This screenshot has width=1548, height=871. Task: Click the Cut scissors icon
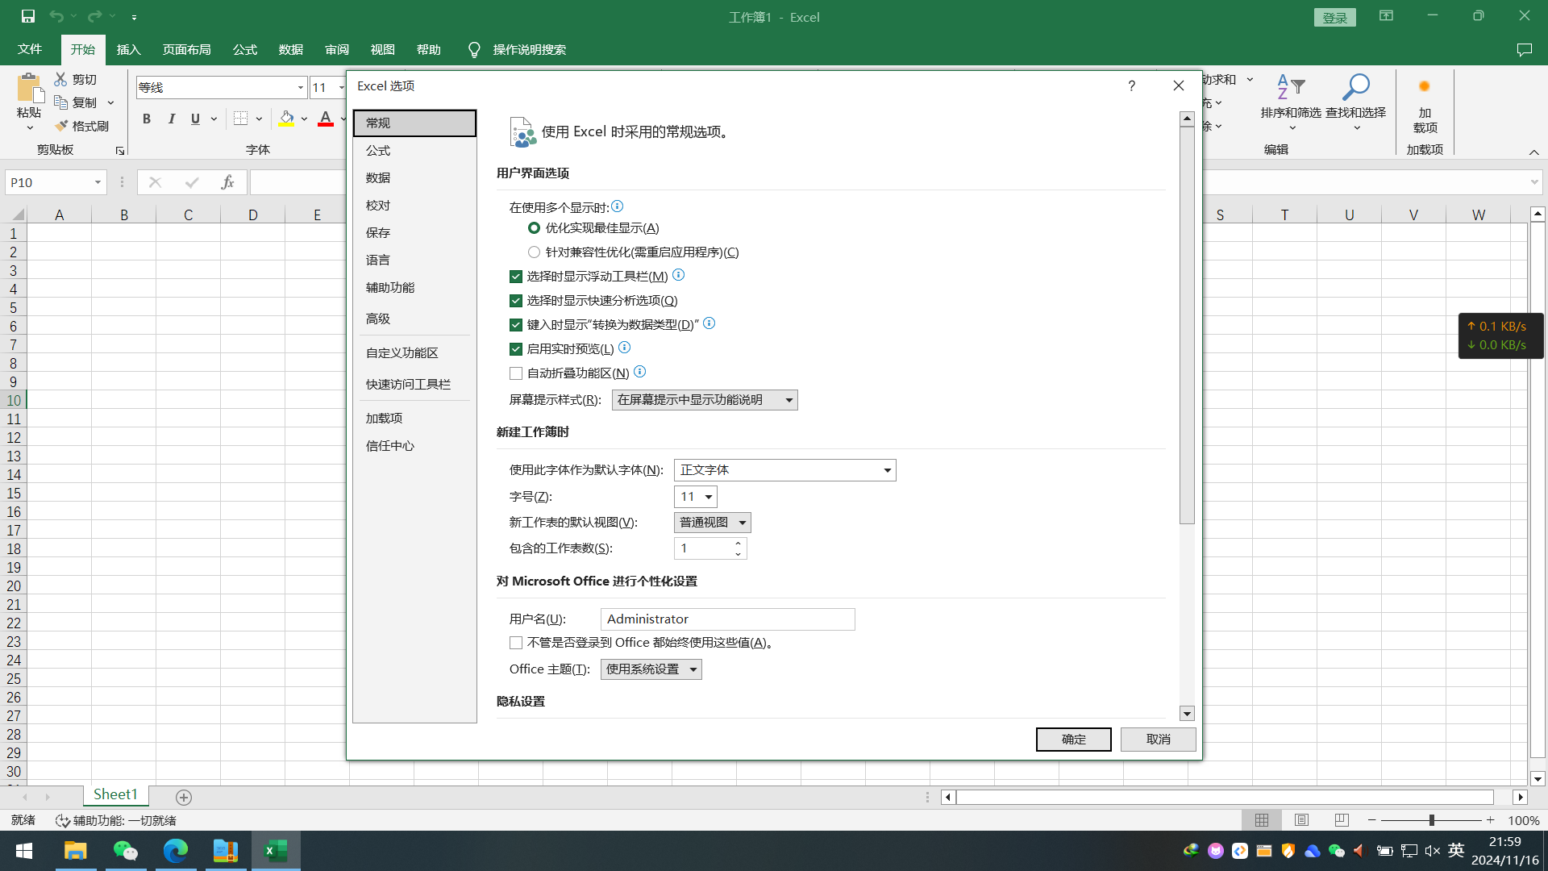point(60,79)
